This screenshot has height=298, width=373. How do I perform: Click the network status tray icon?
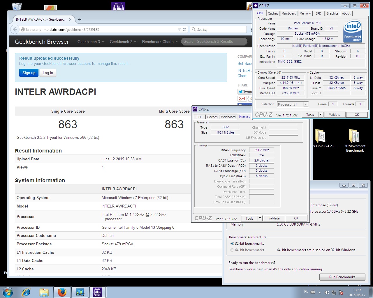coord(334,292)
